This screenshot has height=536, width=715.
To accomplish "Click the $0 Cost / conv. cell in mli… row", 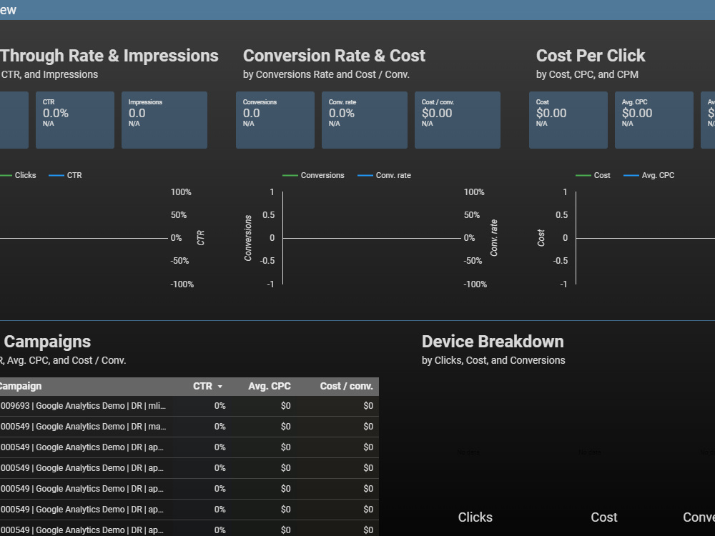I will 368,406.
